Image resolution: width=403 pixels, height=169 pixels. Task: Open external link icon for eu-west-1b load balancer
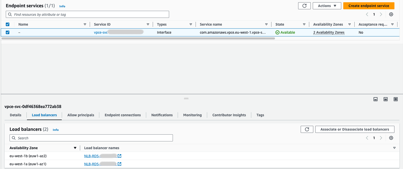[119, 156]
